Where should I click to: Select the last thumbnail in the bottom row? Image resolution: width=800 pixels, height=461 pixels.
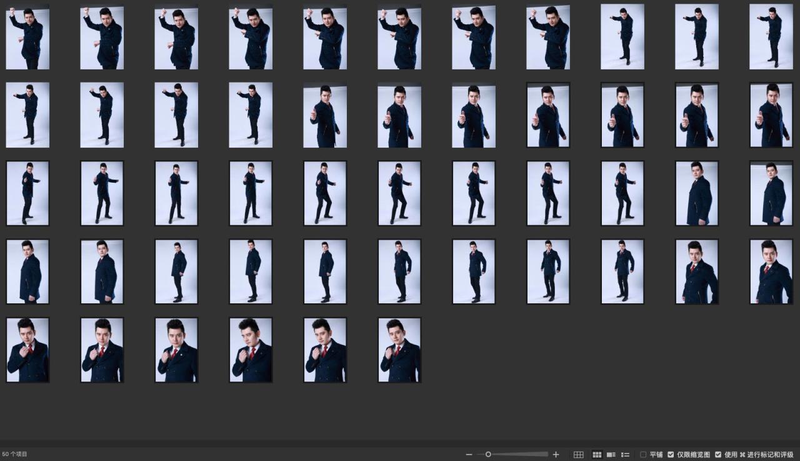tap(399, 350)
